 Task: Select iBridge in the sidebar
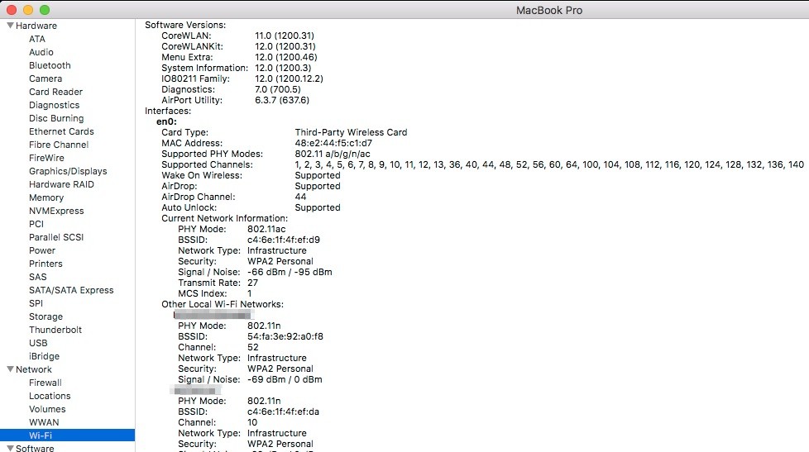click(x=45, y=356)
